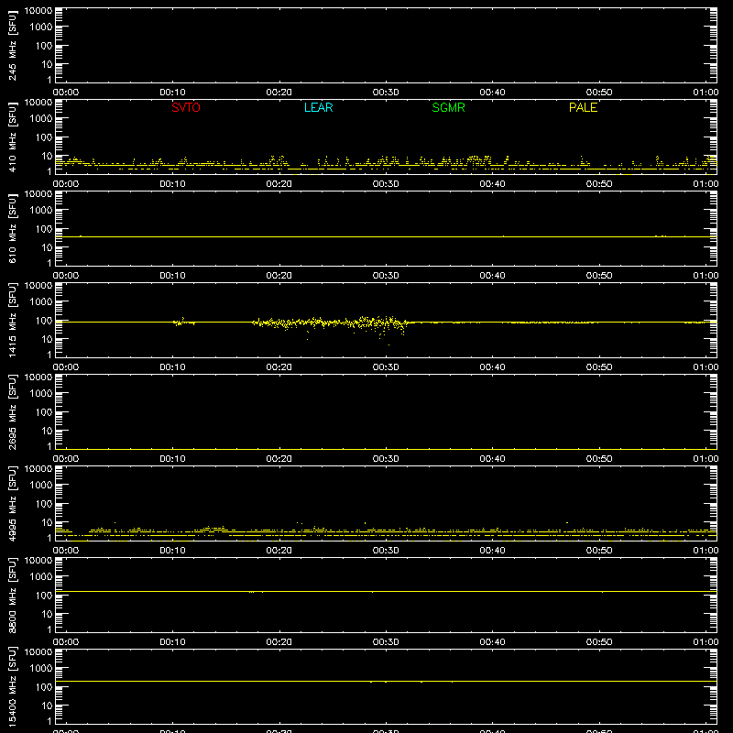Viewport: 733px width, 733px height.
Task: Click the 610 MHz [SFU] axis title
Action: click(12, 228)
